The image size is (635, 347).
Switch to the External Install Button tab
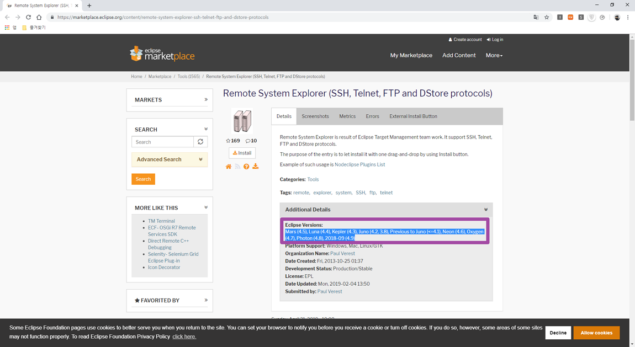(x=413, y=116)
